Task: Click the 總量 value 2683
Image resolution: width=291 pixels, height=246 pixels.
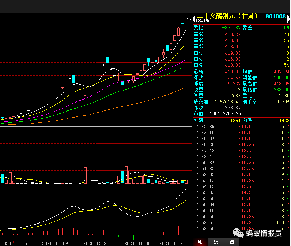Action: (x=235, y=96)
